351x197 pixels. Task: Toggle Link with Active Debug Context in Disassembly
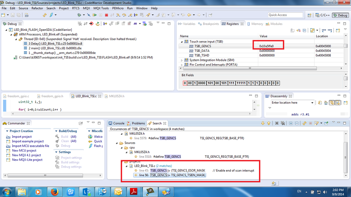332,103
